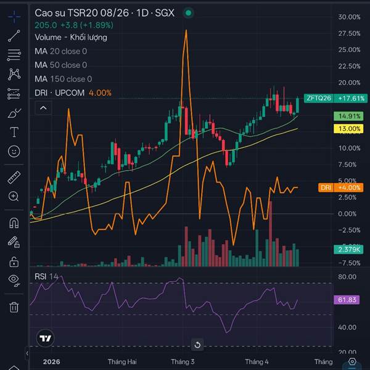Select the brush drawing tool
Viewport: 370px width, 370px height.
pos(14,113)
